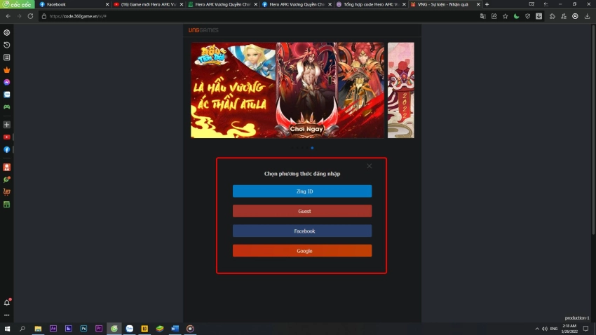The width and height of the screenshot is (596, 335).
Task: Open a new browser tab
Action: coord(487,5)
